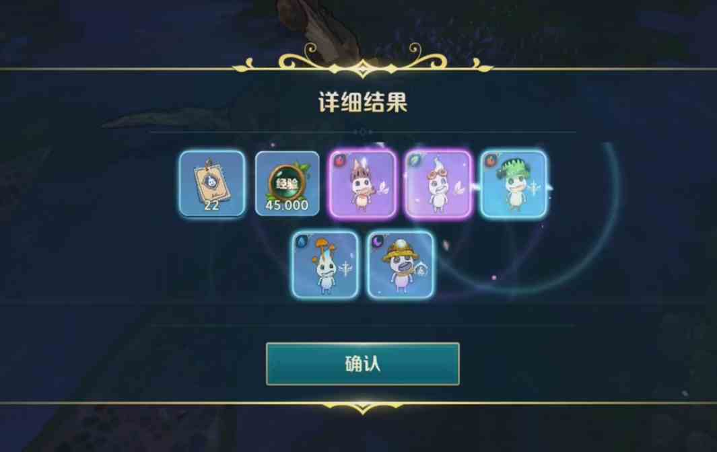717x452 pixels.
Task: Select the purple card familiar wearing goggles
Action: click(438, 184)
